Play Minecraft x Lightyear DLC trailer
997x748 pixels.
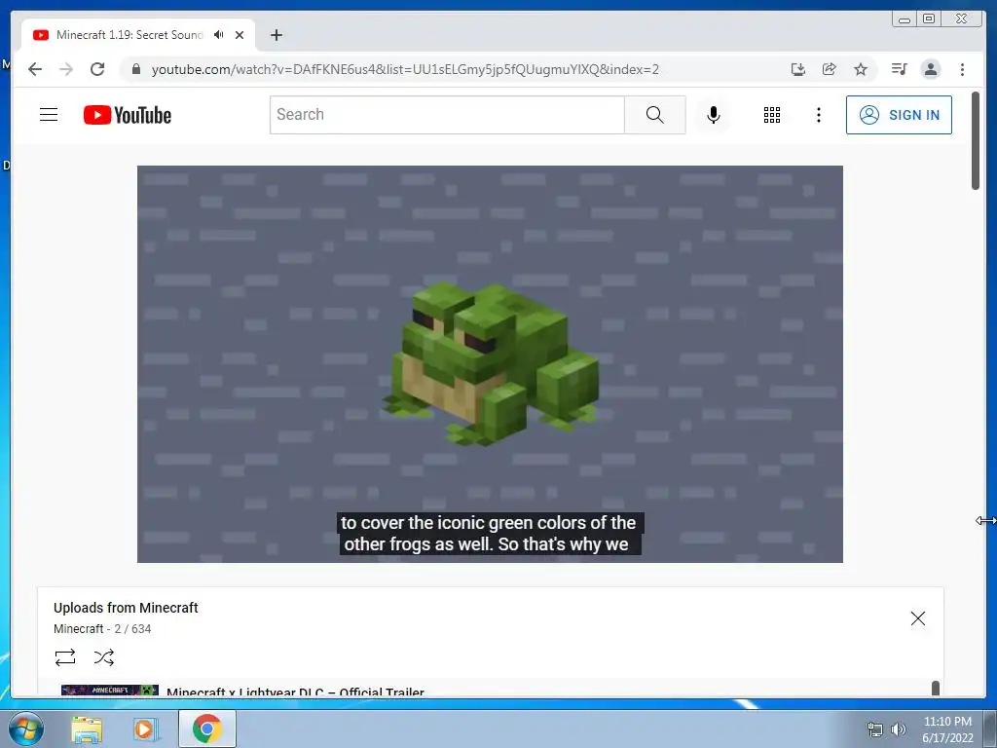(x=295, y=692)
